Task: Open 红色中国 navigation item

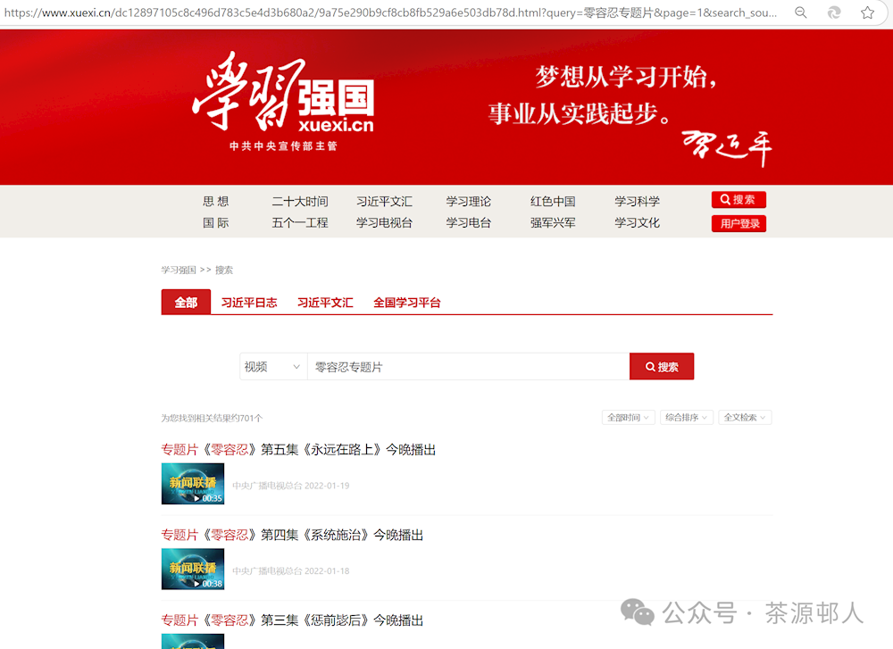Action: point(553,202)
